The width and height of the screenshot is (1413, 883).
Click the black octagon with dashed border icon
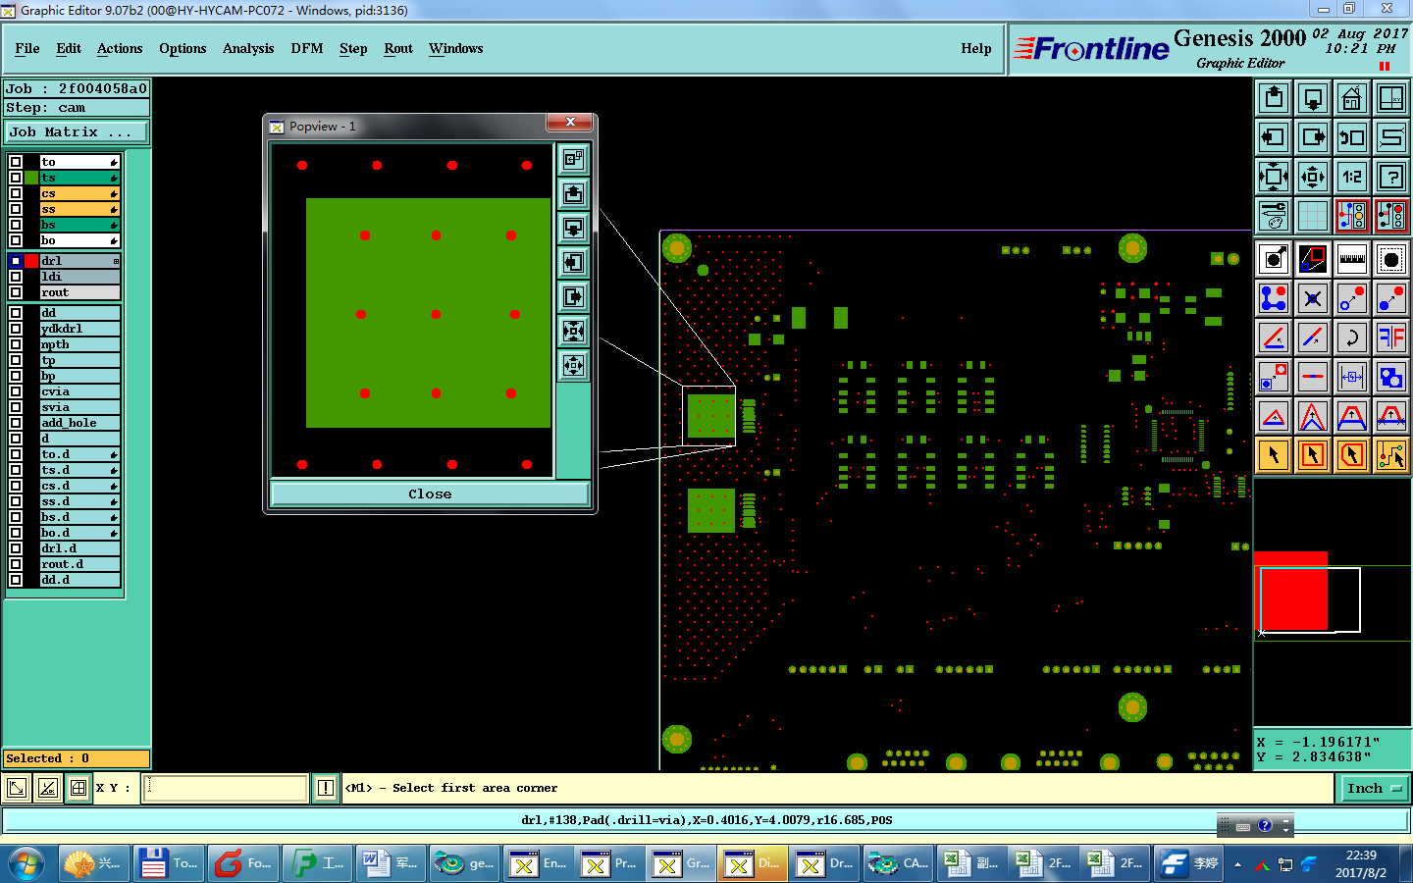point(1391,259)
